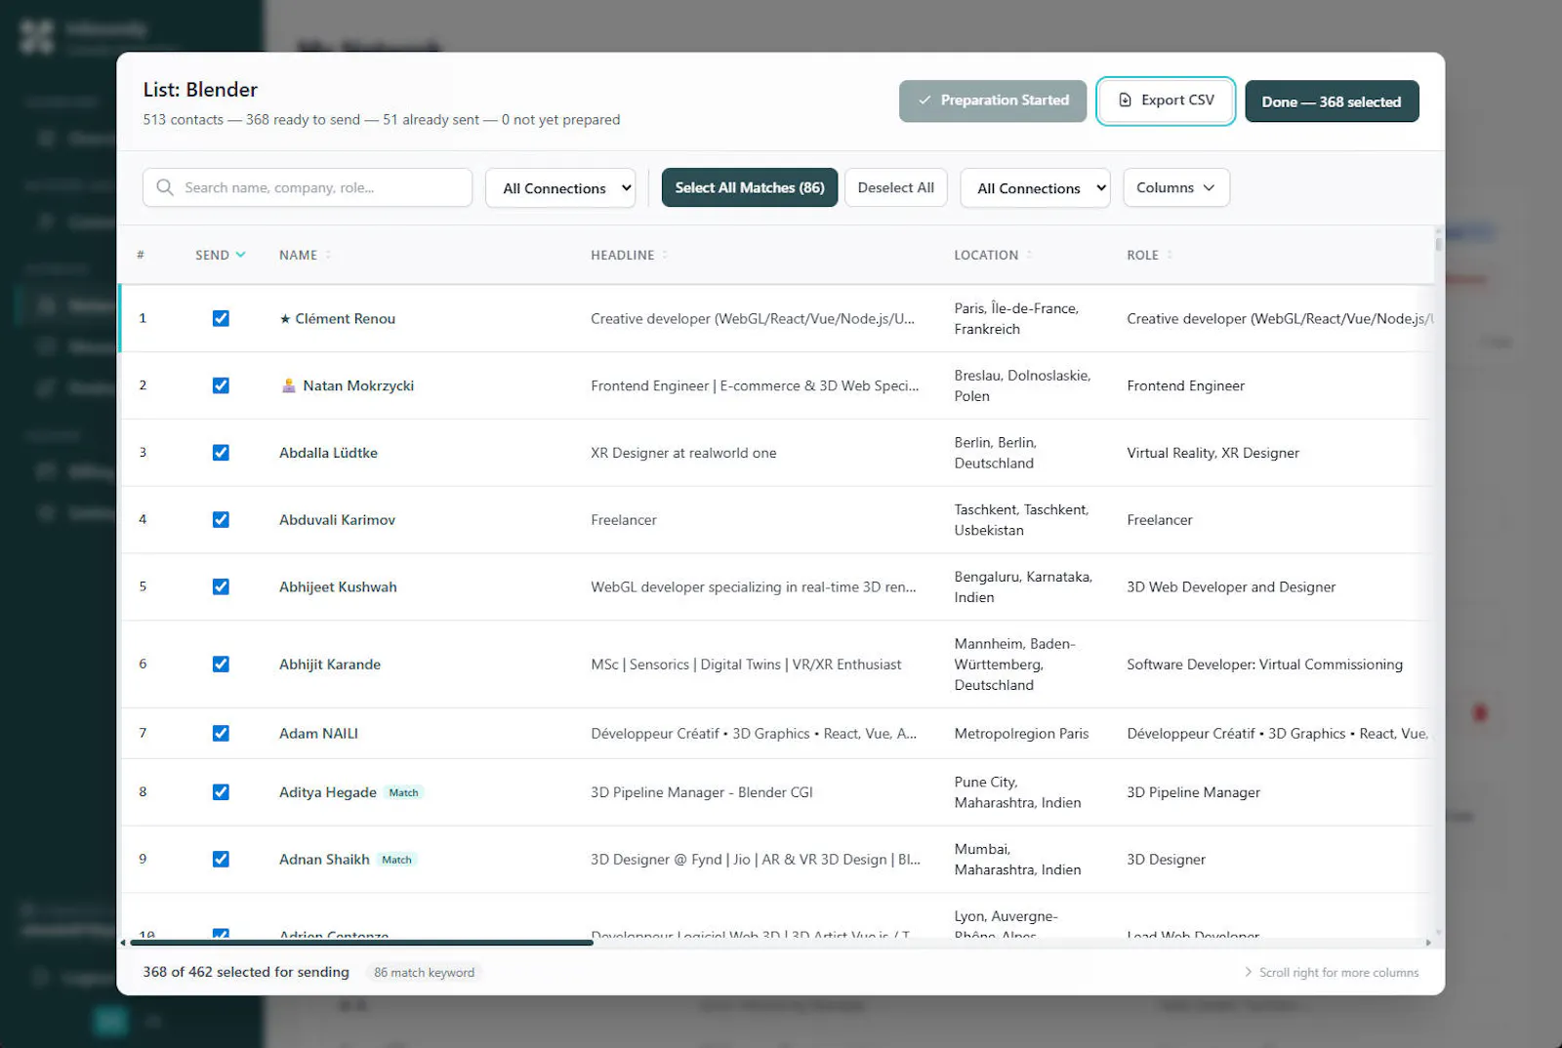
Task: Click the search magnifier icon
Action: [165, 187]
